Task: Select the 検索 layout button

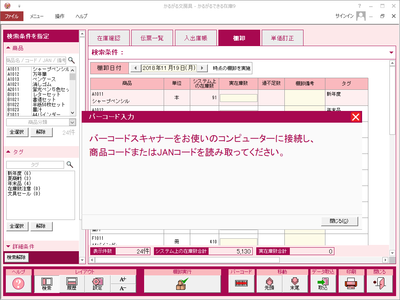Action: [47, 284]
